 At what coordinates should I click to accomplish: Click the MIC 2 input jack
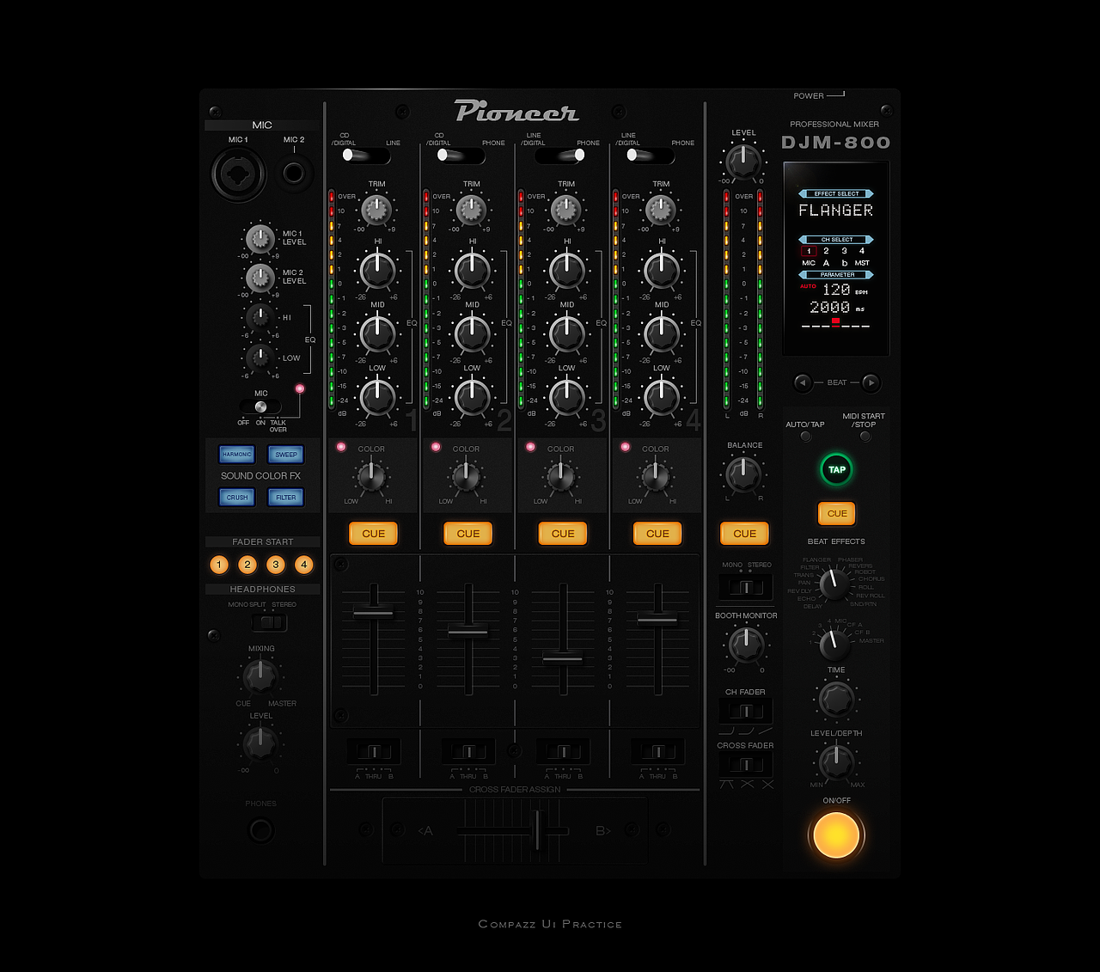(294, 174)
